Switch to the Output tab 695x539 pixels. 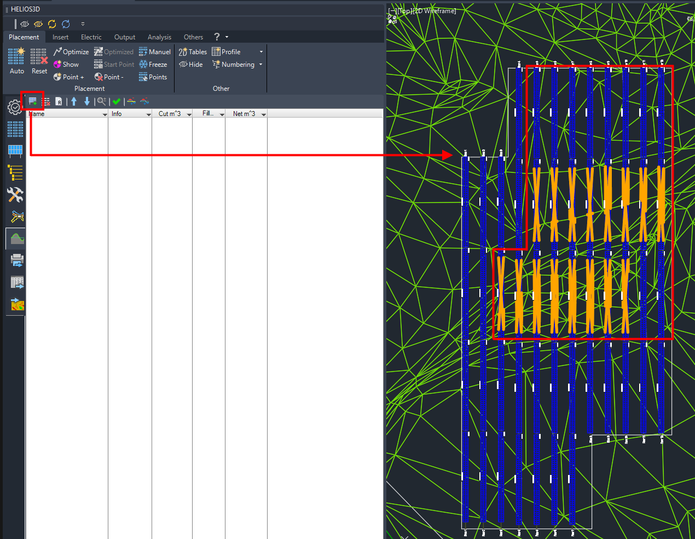tap(125, 37)
